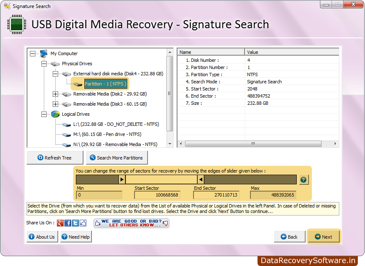This screenshot has width=365, height=266.
Task: Collapse External hard disk media Disk4 node
Action: click(x=55, y=74)
